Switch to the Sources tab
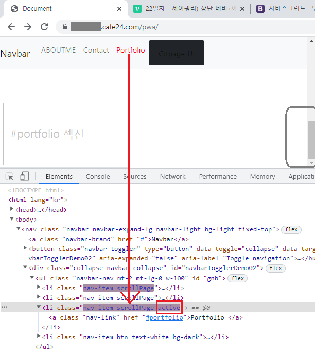Image resolution: width=315 pixels, height=353 pixels. 135,176
